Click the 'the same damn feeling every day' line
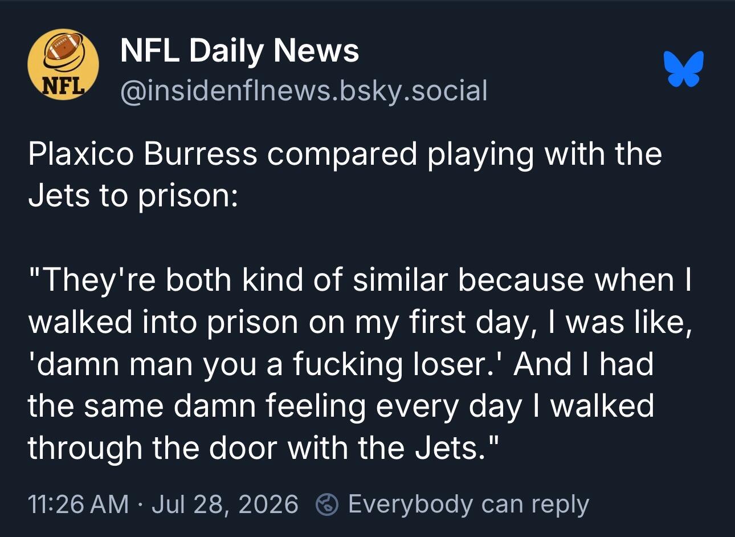Screen dimensions: 735x537 pos(341,406)
